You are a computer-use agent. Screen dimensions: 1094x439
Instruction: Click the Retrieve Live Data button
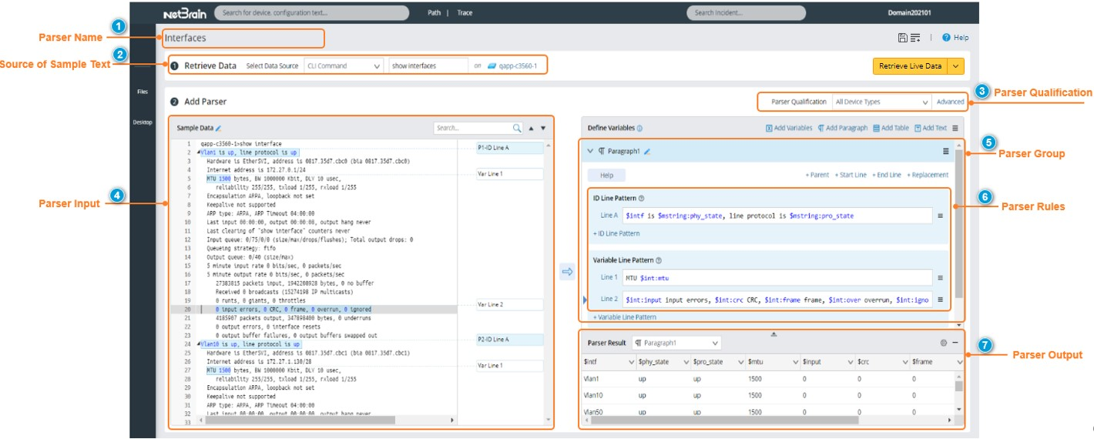tap(910, 66)
